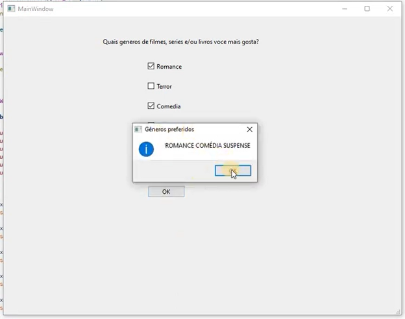Minimize the MainWindow window
The image size is (405, 319).
tap(344, 9)
